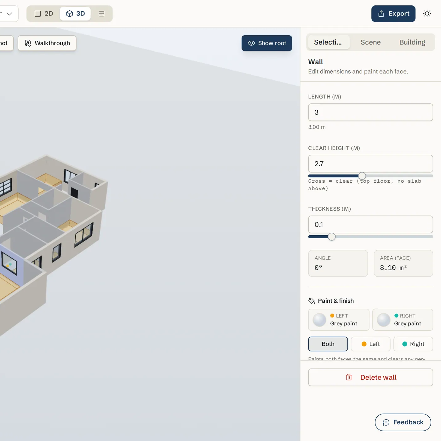Select Right face paint mode
Screen dimensions: 441x441
pyautogui.click(x=413, y=344)
